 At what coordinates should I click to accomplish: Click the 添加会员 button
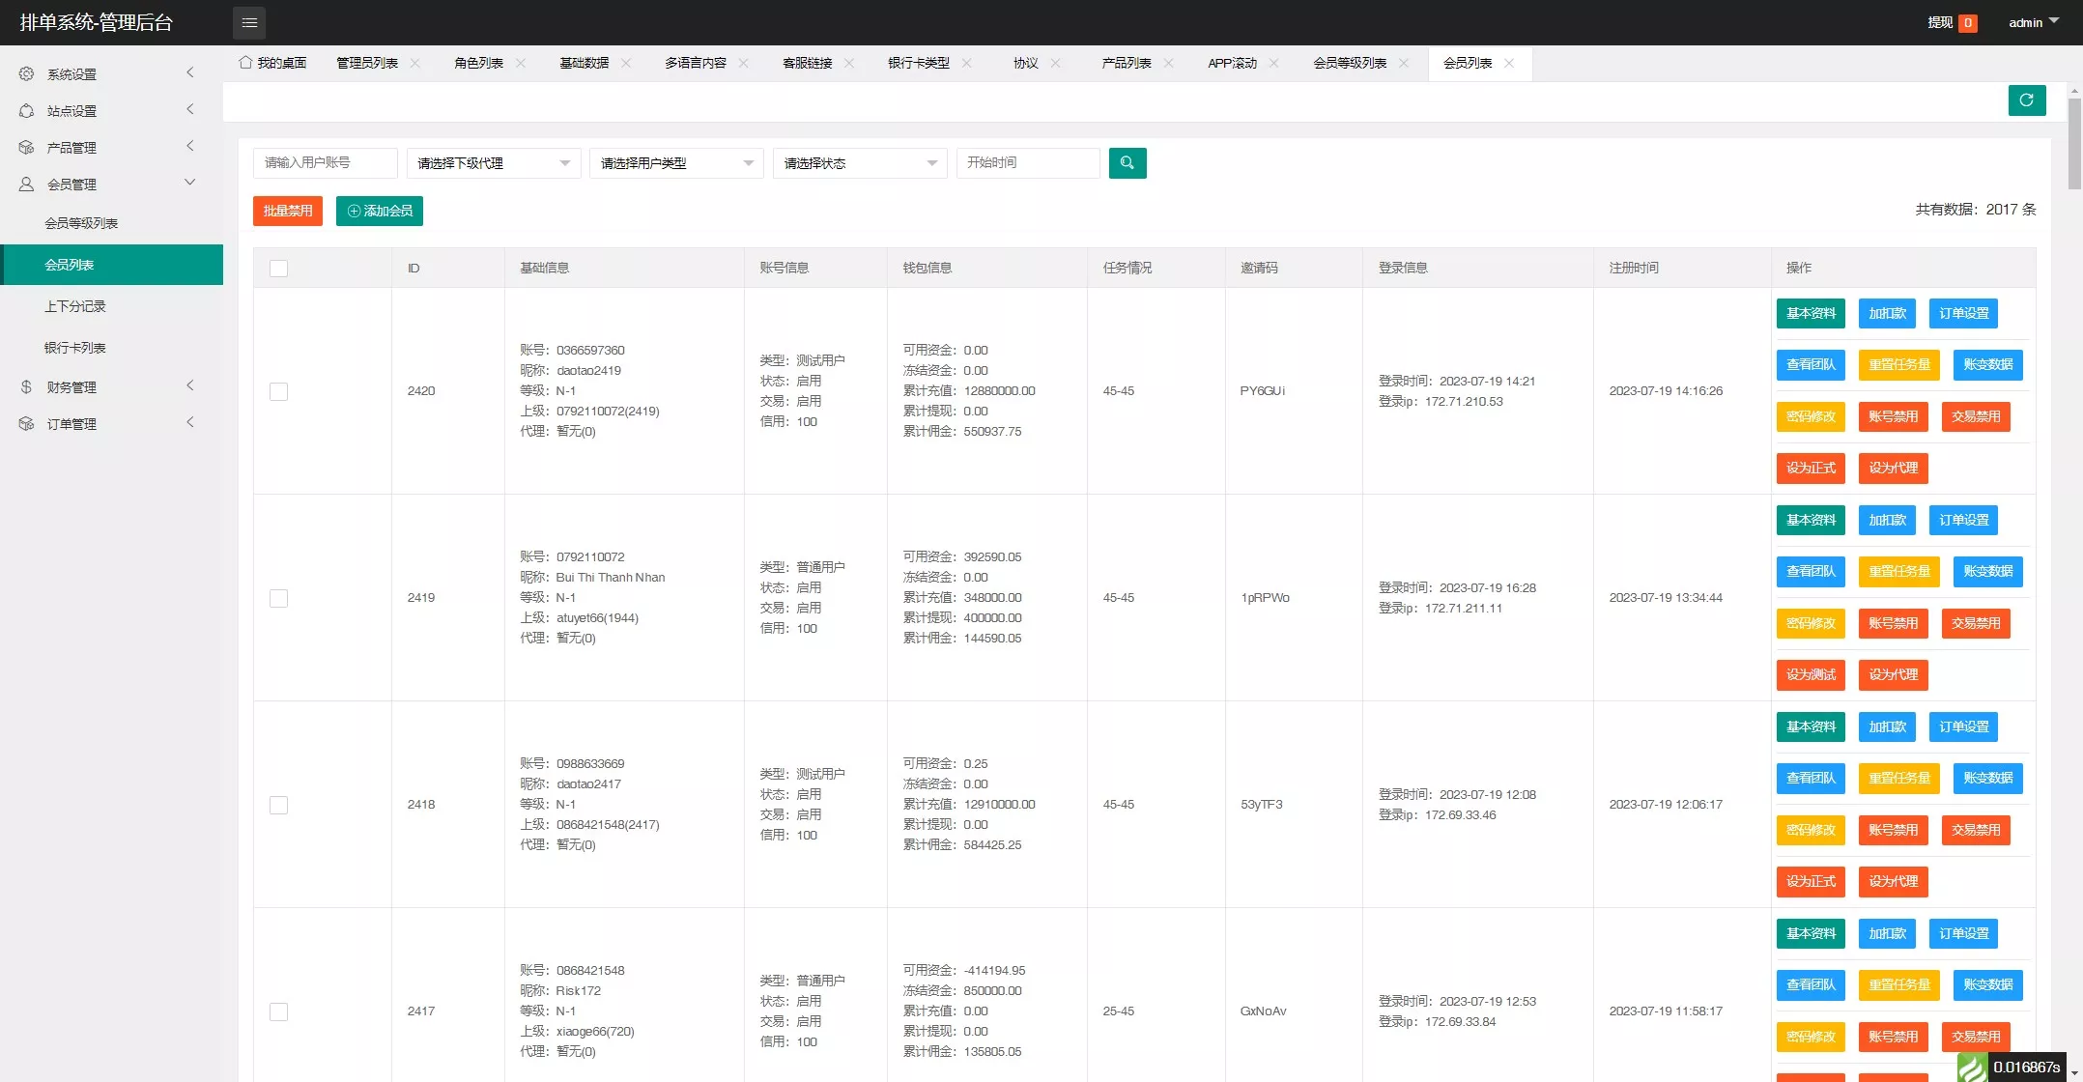coord(380,211)
